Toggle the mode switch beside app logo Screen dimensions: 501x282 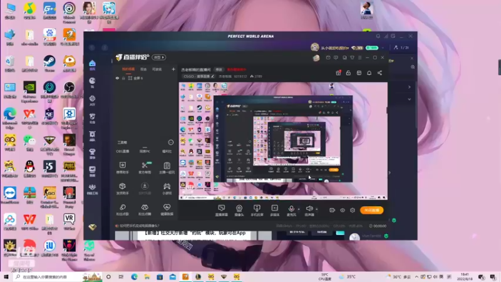pos(159,57)
